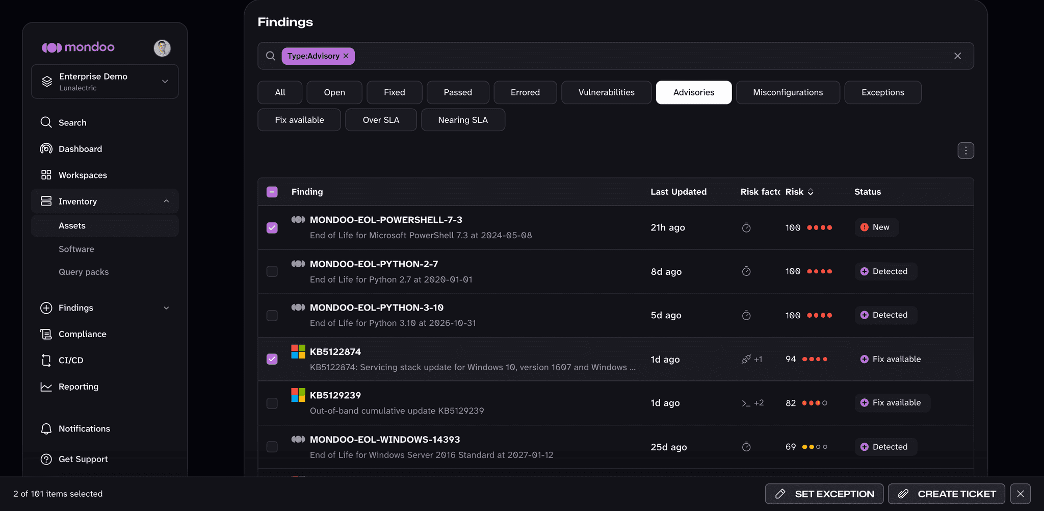Dismiss the selection bar with X
Screen dimensions: 1044x511
(1021, 494)
